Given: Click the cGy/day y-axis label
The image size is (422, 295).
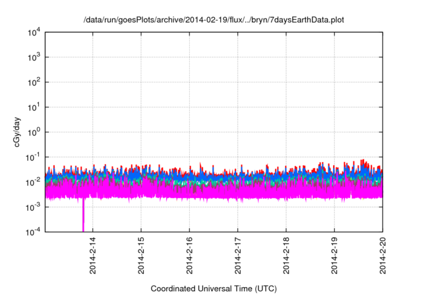Looking at the screenshot, I should point(20,132).
